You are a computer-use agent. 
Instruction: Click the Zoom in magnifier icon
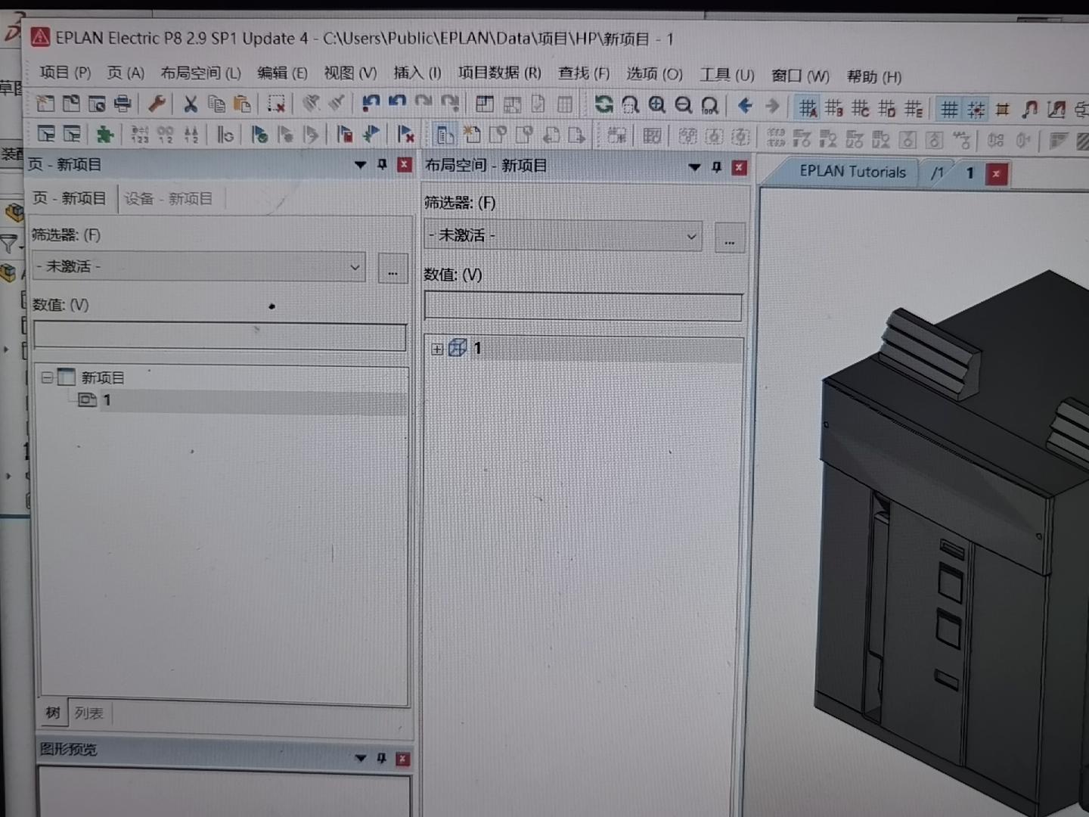[656, 105]
